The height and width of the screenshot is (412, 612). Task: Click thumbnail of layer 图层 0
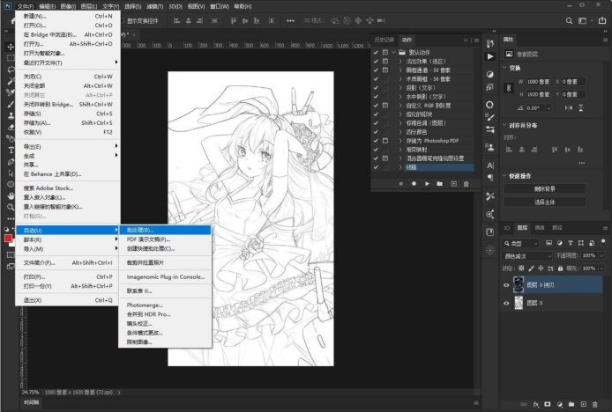(x=519, y=303)
